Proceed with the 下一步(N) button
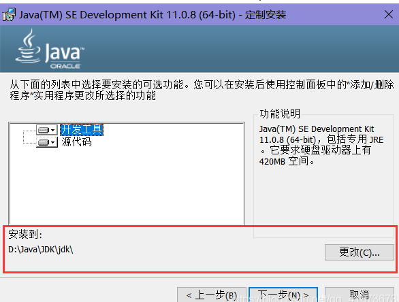The height and width of the screenshot is (302, 399). (x=283, y=295)
